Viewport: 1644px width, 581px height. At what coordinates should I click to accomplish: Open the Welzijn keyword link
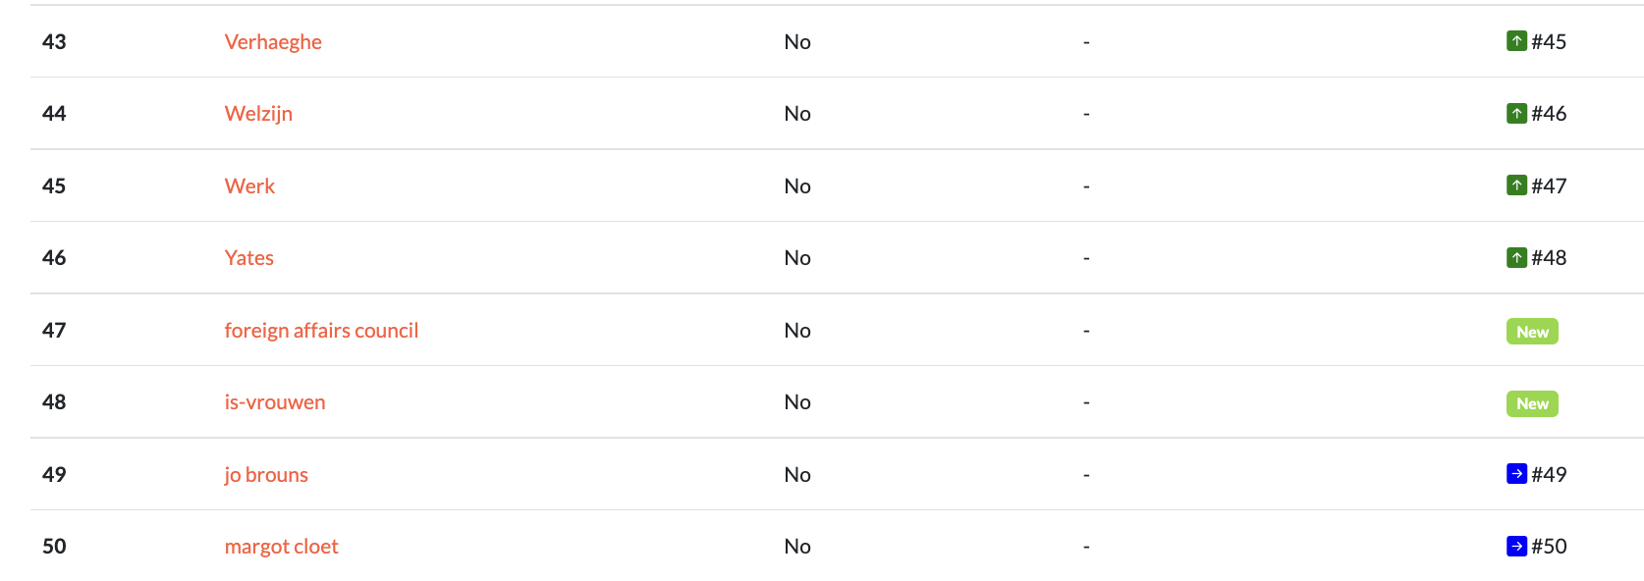(258, 114)
